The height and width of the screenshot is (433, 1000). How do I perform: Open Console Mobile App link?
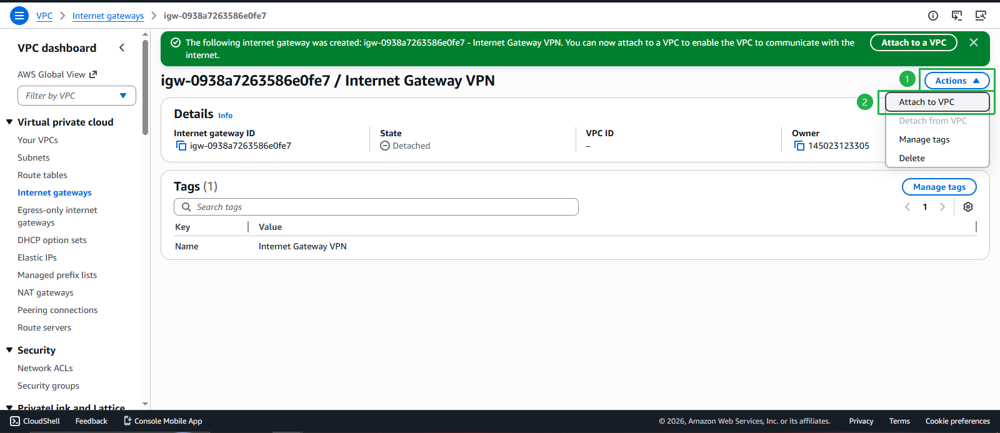pyautogui.click(x=162, y=421)
